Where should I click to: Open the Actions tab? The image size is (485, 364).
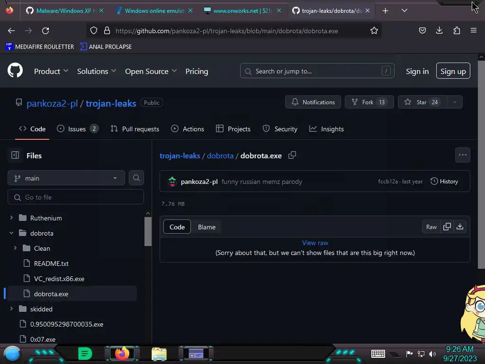click(x=188, y=129)
